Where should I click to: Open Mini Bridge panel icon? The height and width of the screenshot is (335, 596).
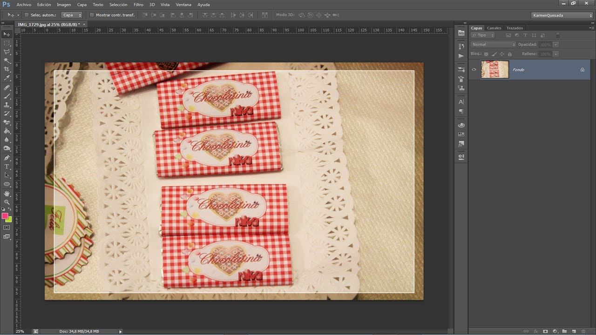(461, 33)
